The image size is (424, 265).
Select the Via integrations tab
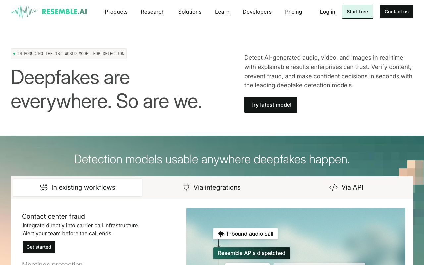pyautogui.click(x=212, y=187)
